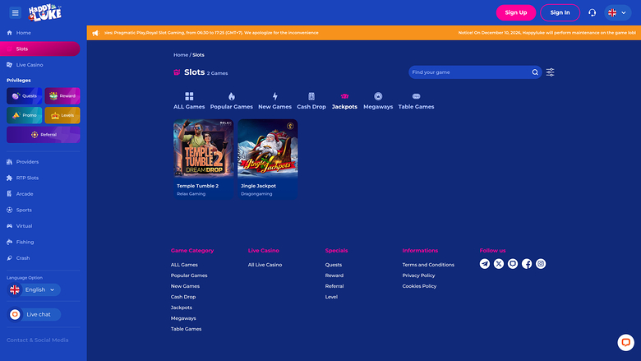Viewport: 641px width, 361px height.
Task: Click the pink Sign Up button
Action: point(516,12)
